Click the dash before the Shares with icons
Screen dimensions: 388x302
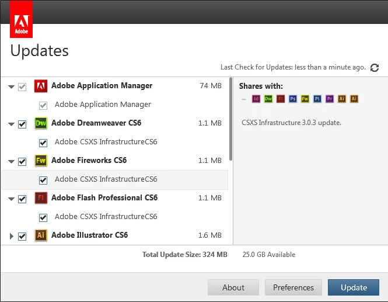tap(244, 99)
